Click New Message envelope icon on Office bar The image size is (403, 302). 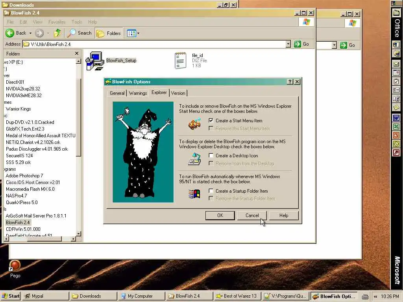[x=396, y=64]
